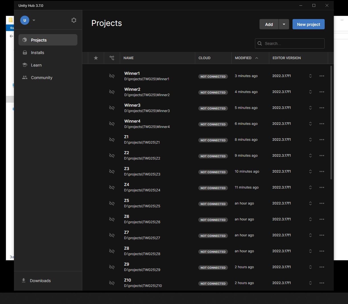Click the unlinked cloud icon for Z3

(112, 171)
